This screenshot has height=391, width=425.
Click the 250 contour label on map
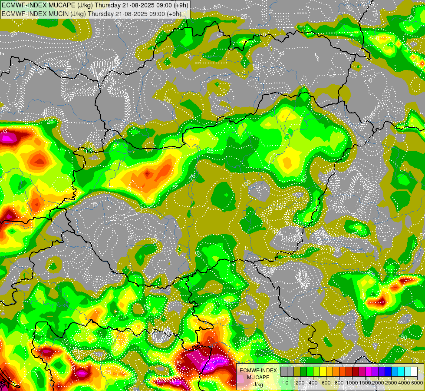(244, 313)
